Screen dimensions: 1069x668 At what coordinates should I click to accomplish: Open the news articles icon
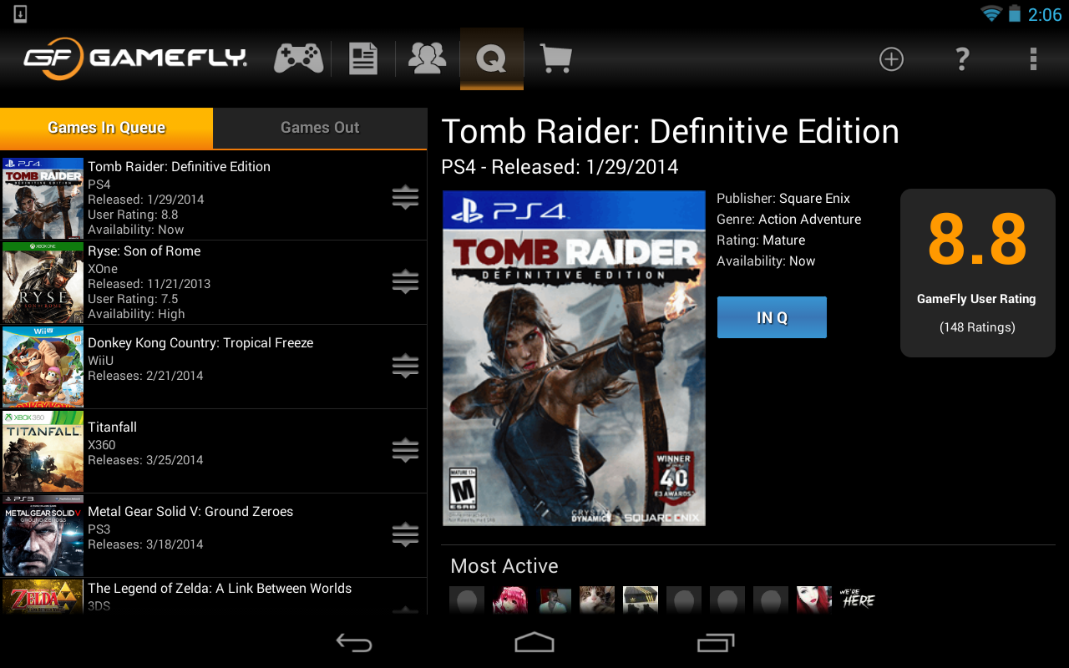[363, 59]
